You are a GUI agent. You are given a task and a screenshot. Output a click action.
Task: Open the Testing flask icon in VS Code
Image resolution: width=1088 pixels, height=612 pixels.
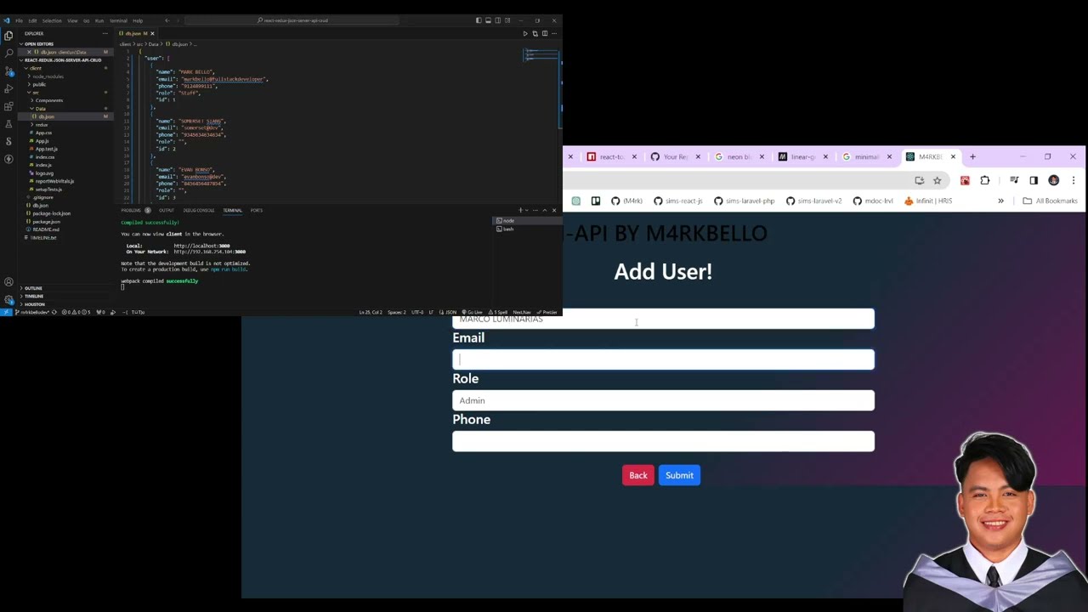8,124
